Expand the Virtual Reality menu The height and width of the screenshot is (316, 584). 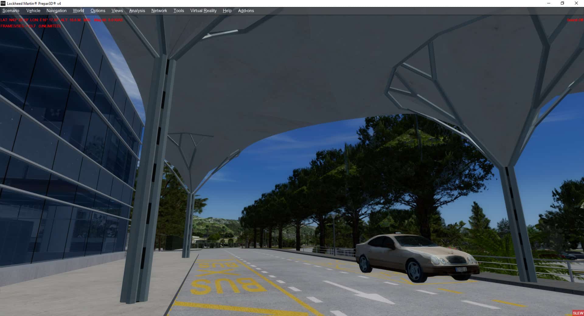pyautogui.click(x=203, y=11)
